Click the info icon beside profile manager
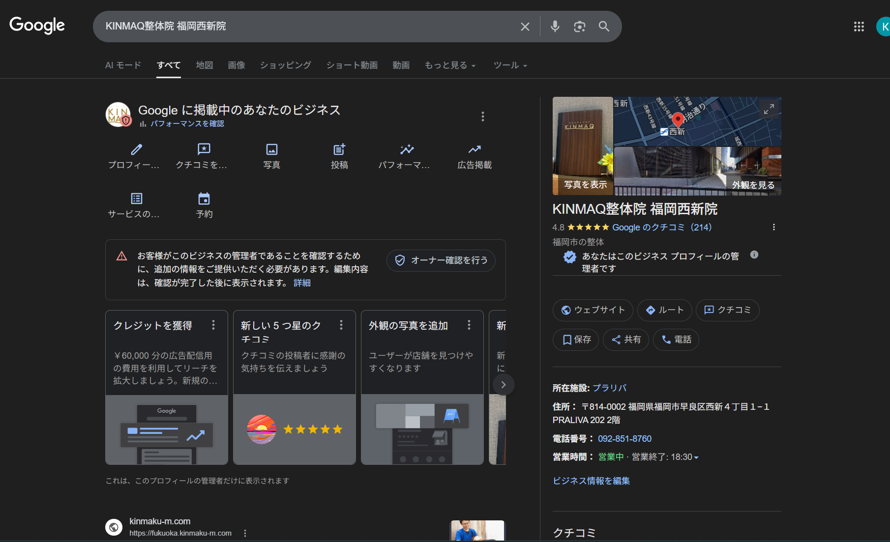Image resolution: width=890 pixels, height=542 pixels. click(754, 255)
